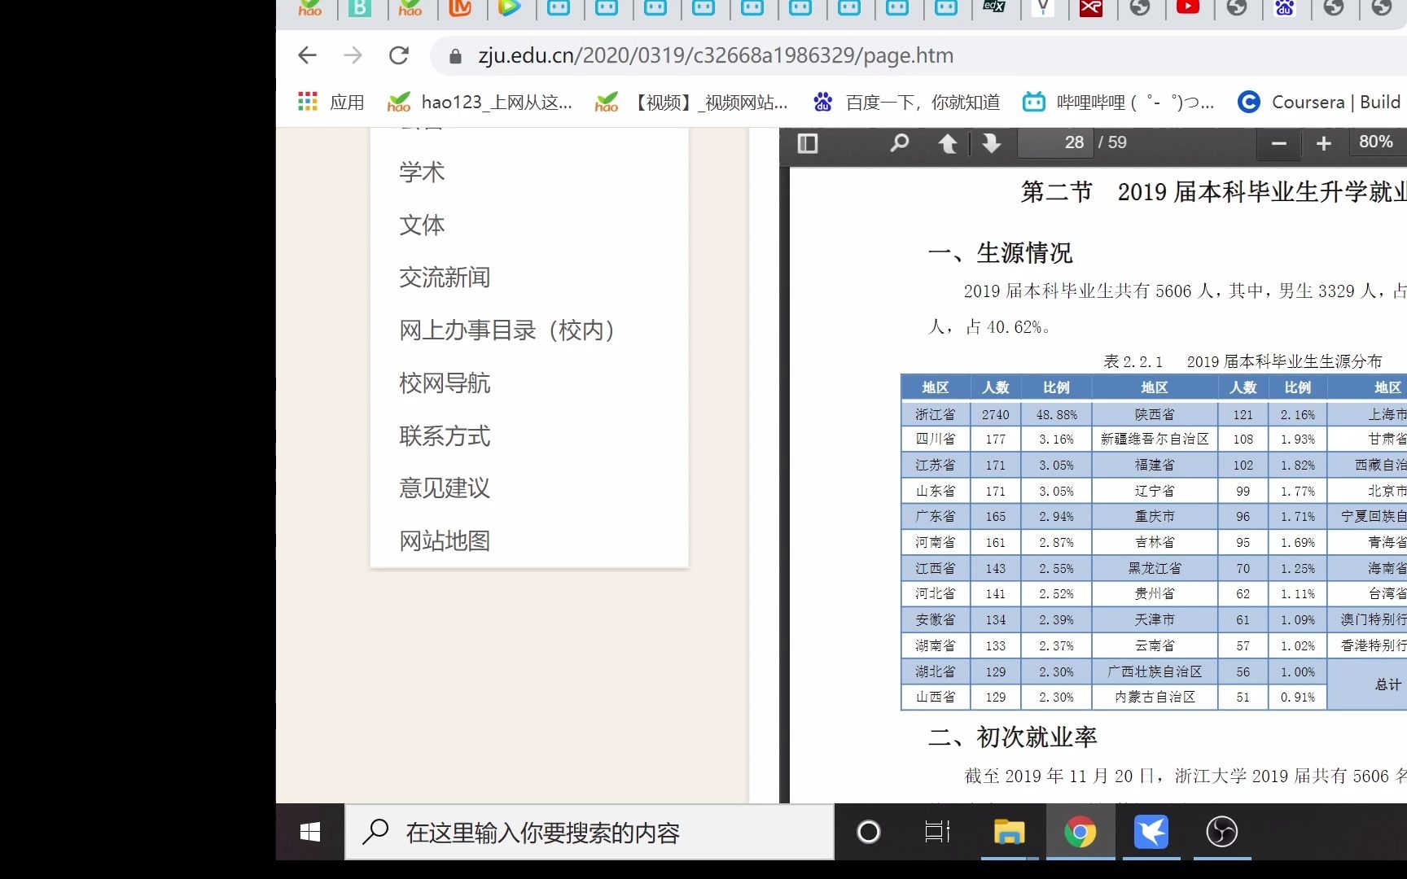Viewport: 1407px width, 879px height.
Task: Click the 重庆市 table cell
Action: click(1155, 516)
